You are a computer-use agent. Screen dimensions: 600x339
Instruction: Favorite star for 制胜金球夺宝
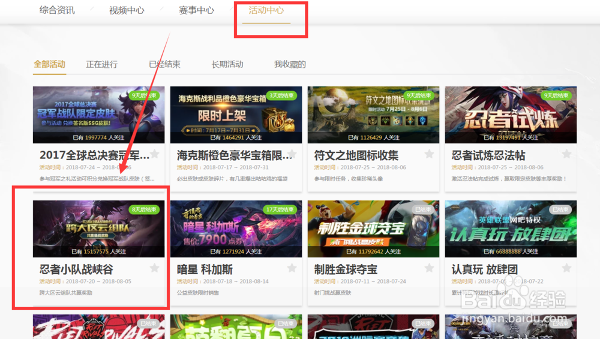click(x=430, y=268)
